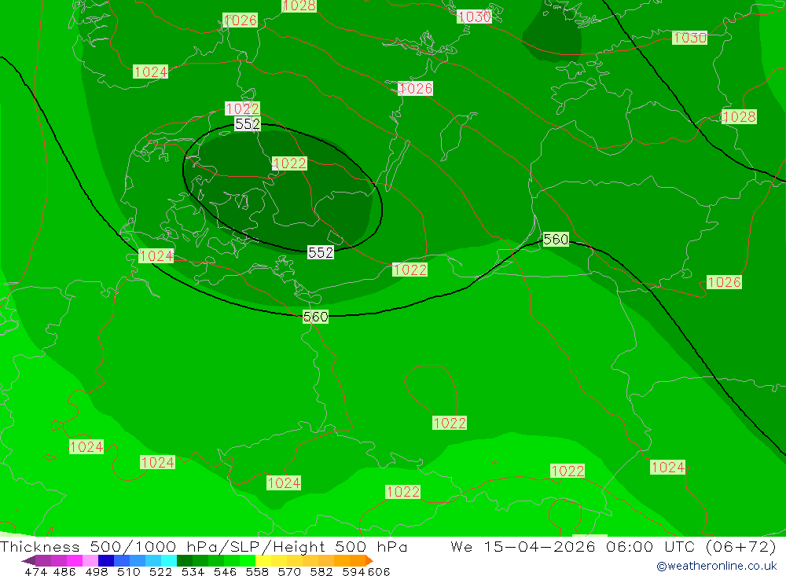Select the 1030 label with the green background
Viewport: 786px width, 576px height.
tap(690, 38)
